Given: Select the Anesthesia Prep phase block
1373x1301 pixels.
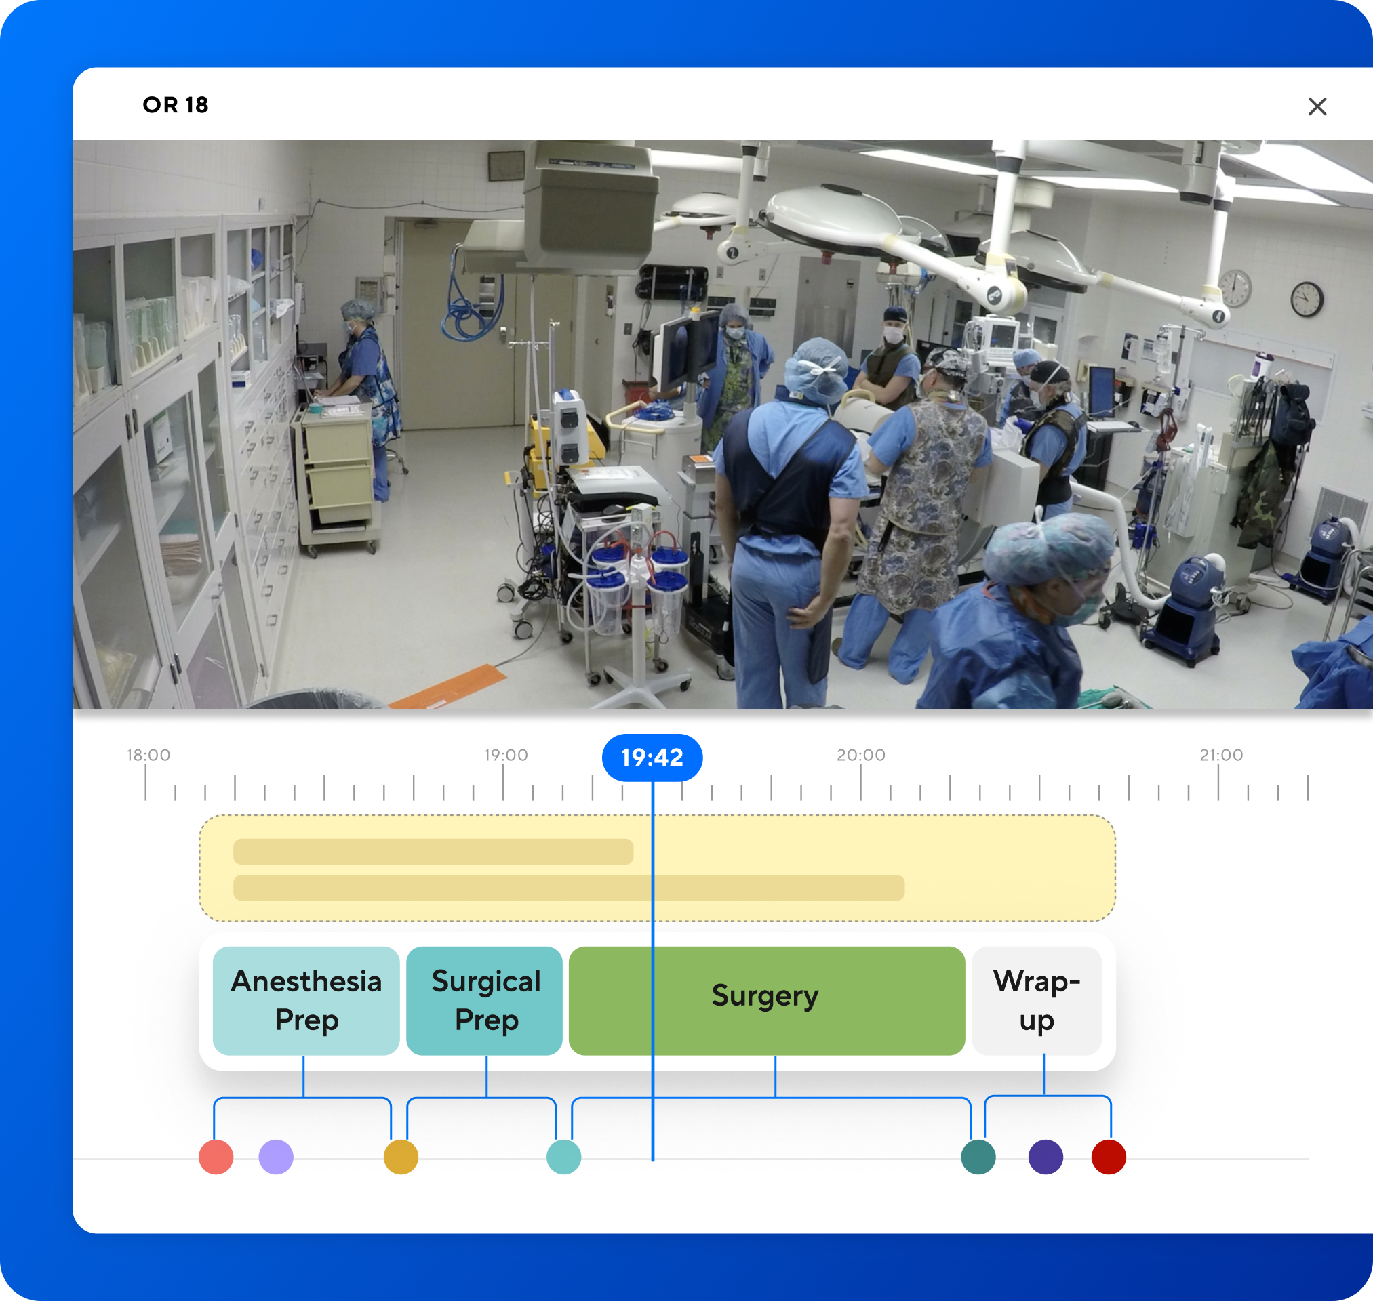Looking at the screenshot, I should coord(306,999).
